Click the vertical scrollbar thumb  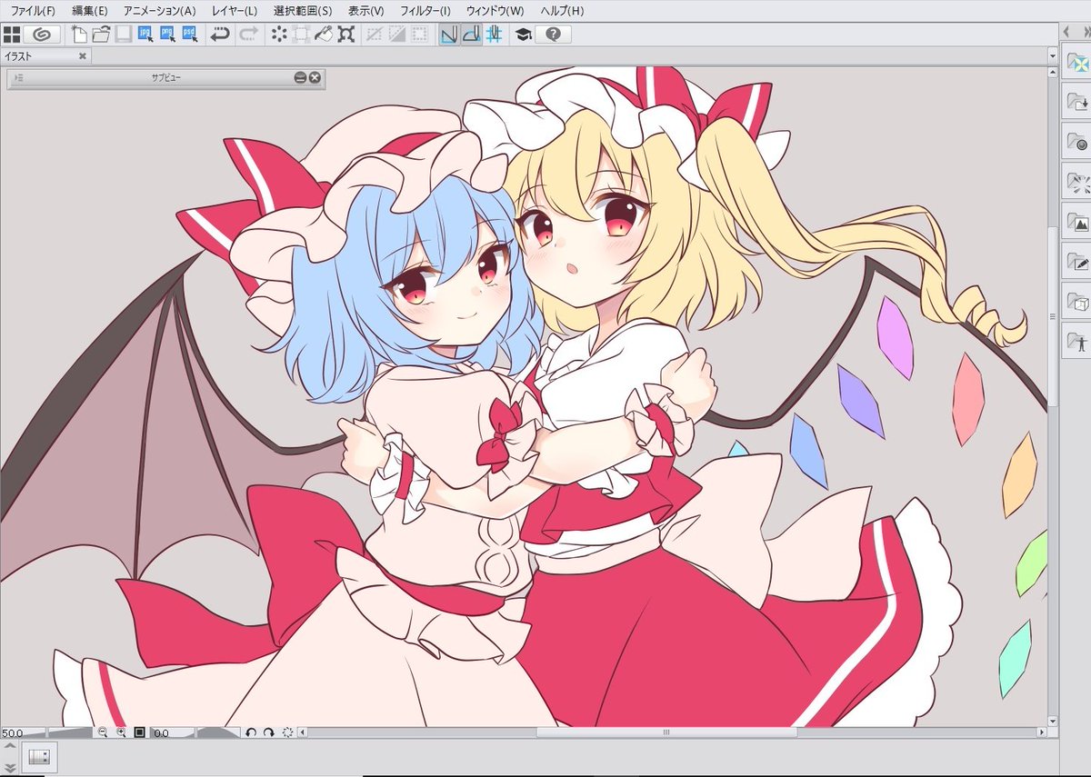click(1052, 316)
